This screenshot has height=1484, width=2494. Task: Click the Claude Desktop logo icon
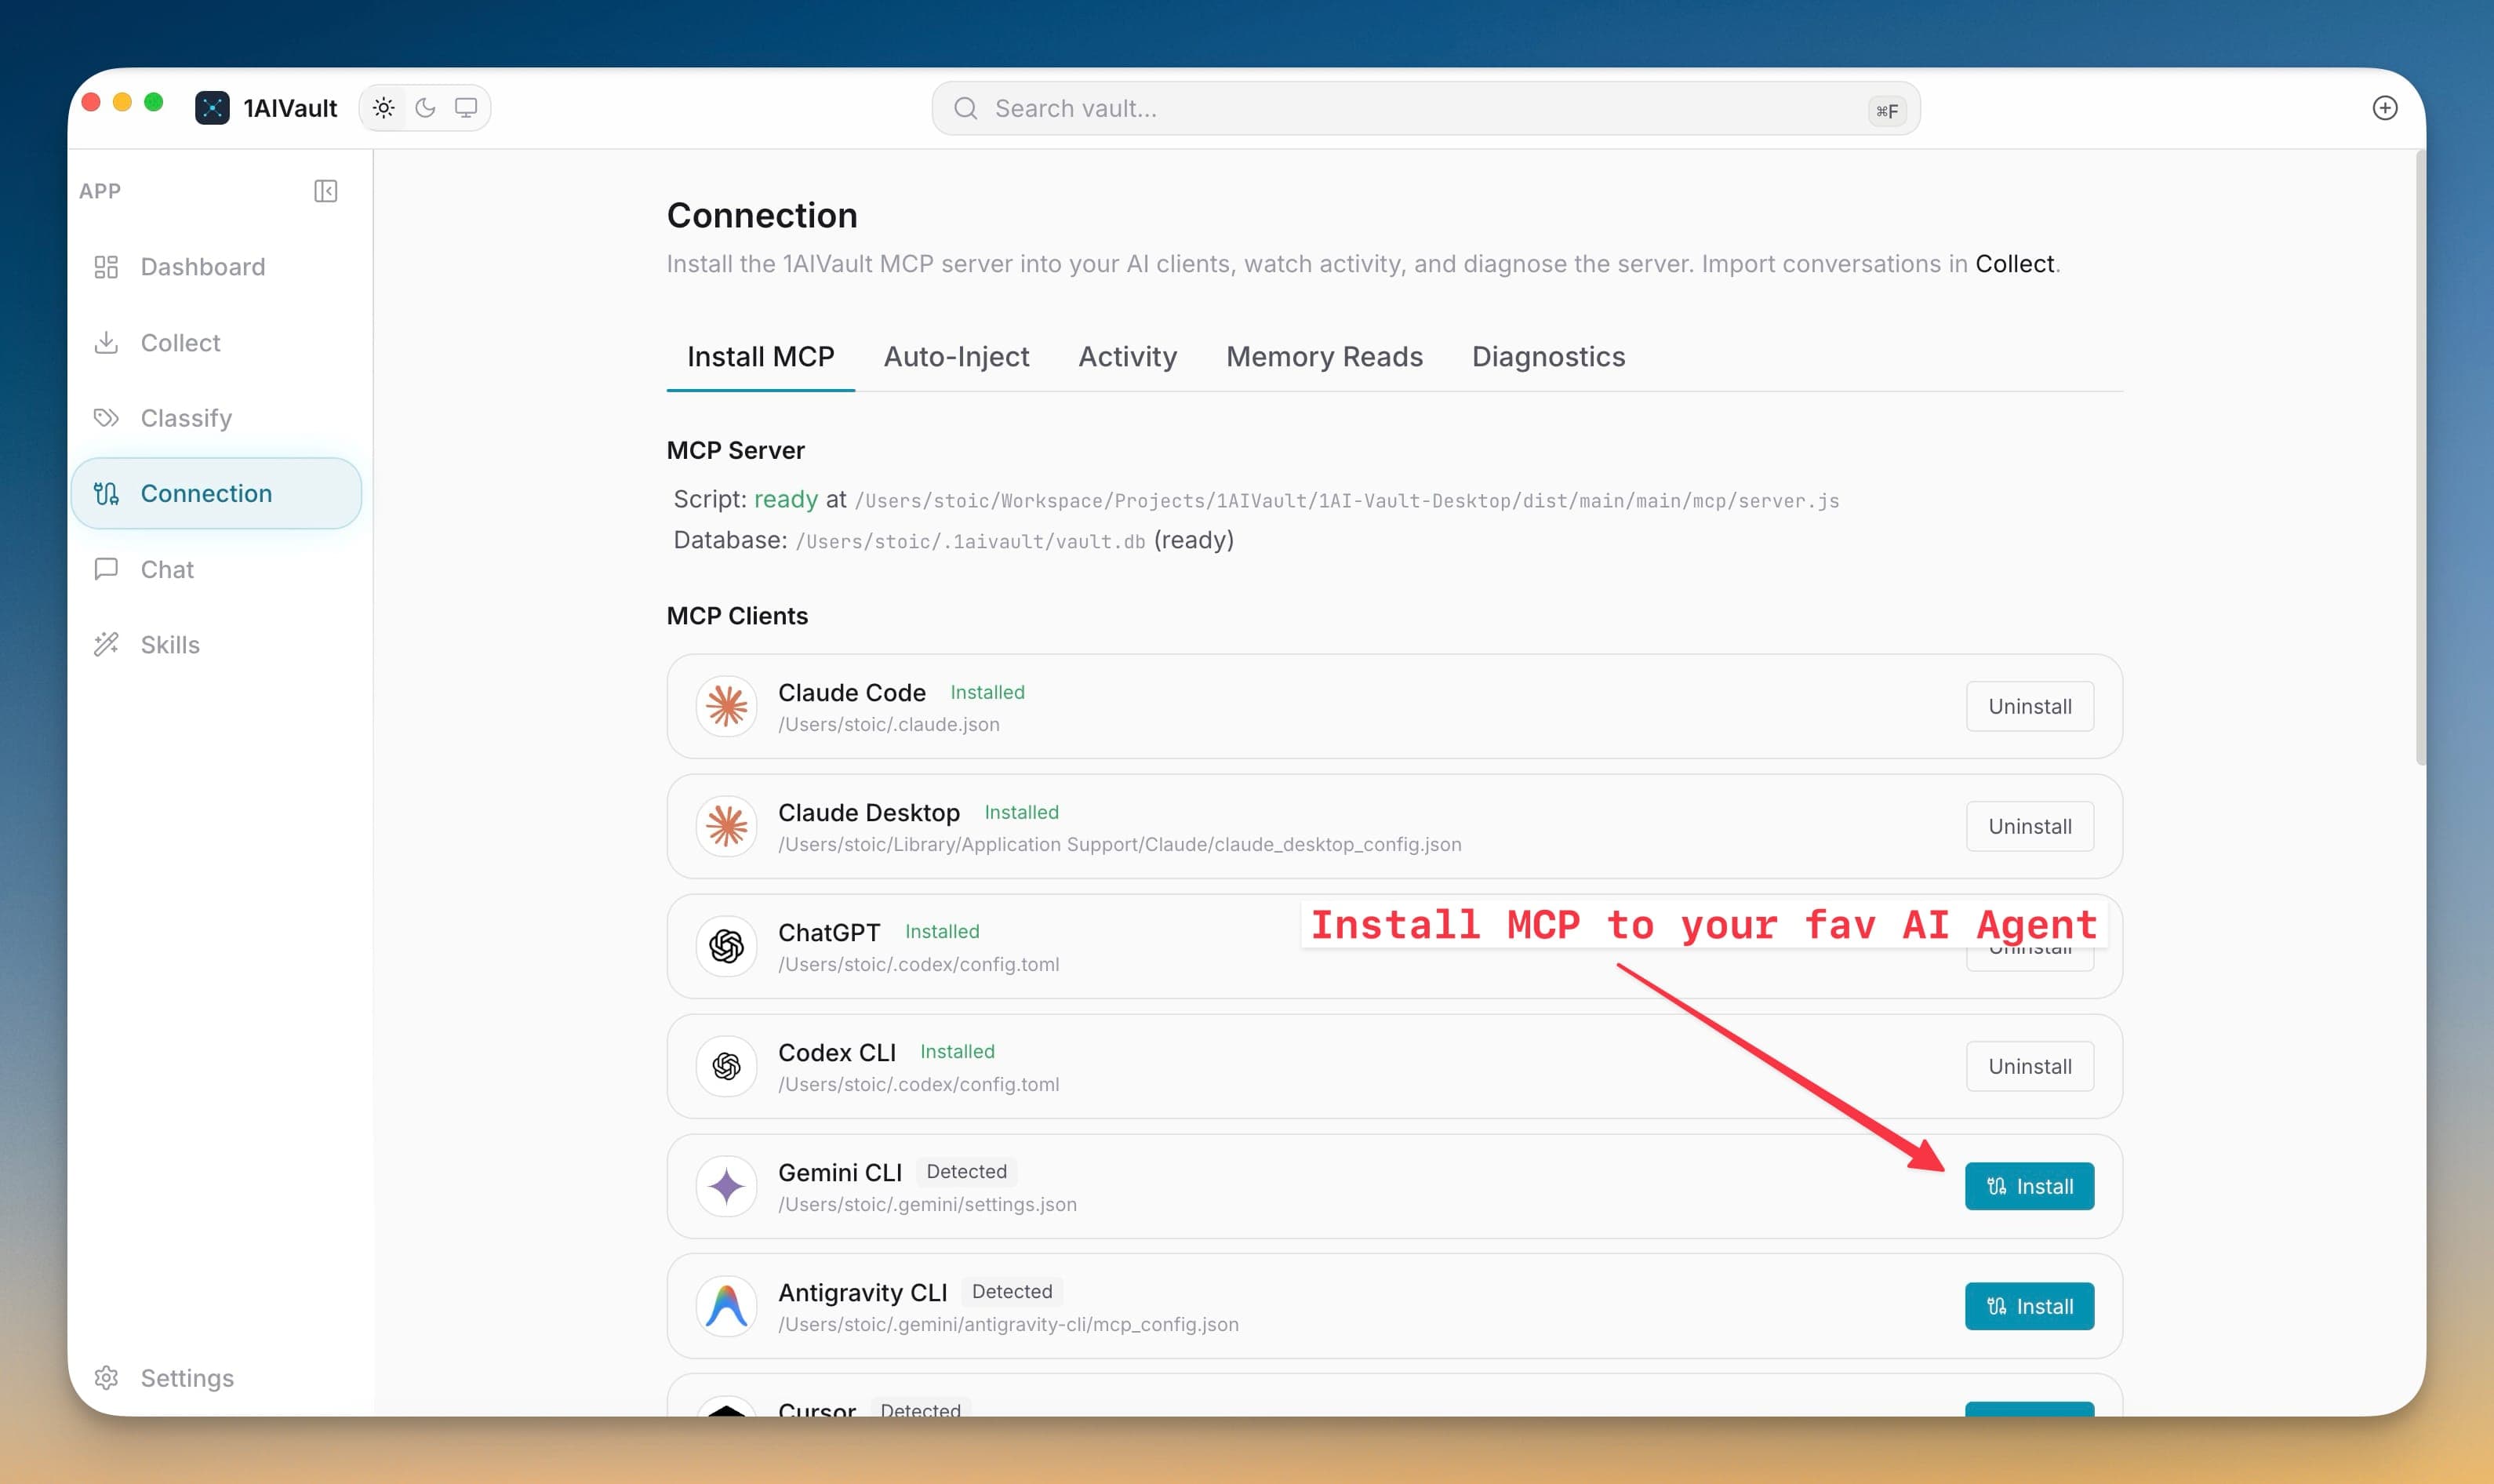(x=727, y=826)
